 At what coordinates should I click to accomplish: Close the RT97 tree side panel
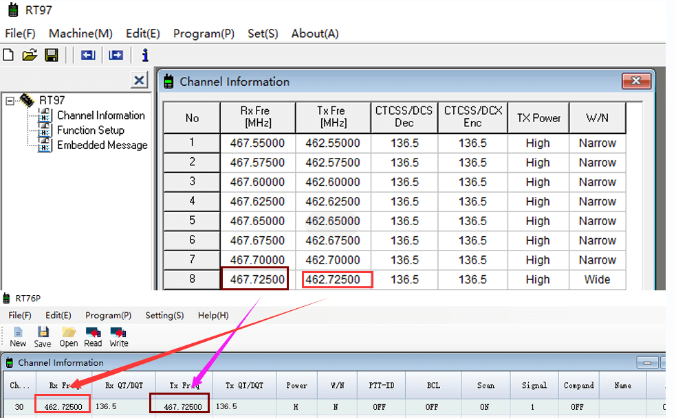click(x=139, y=80)
